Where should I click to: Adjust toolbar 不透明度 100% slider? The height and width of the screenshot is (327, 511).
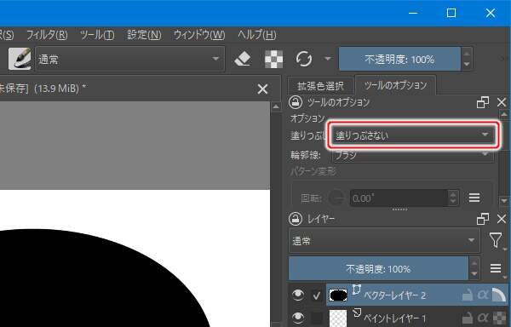(399, 59)
